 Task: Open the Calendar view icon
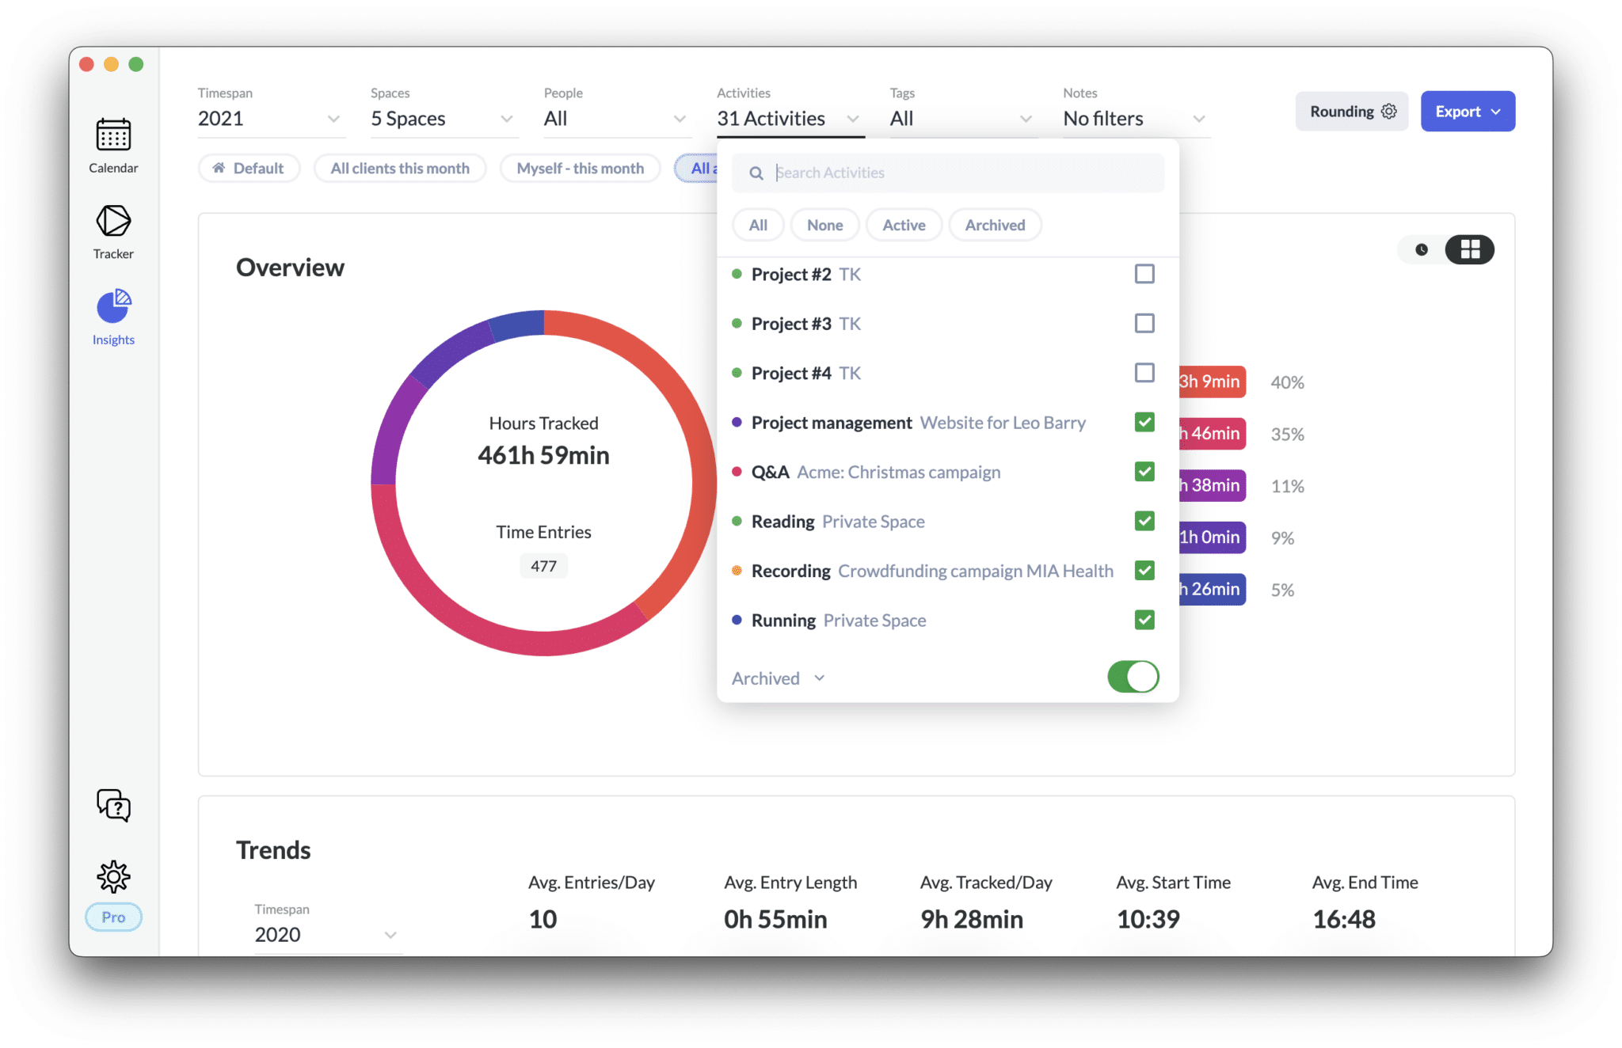pyautogui.click(x=113, y=135)
